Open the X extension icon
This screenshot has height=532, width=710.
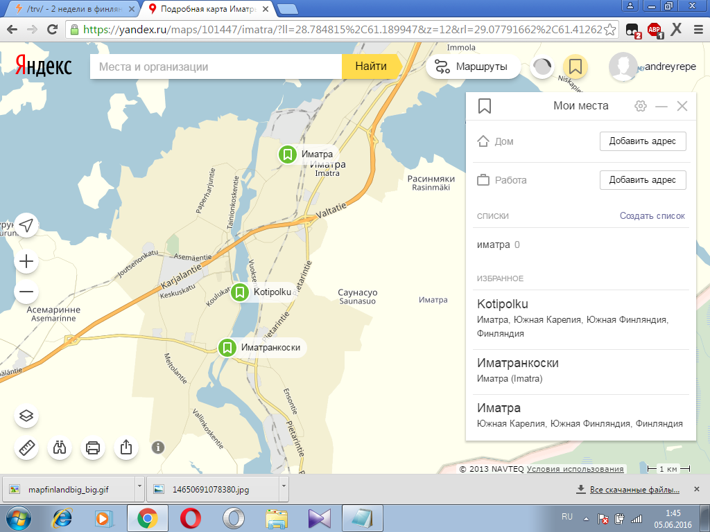pos(676,30)
